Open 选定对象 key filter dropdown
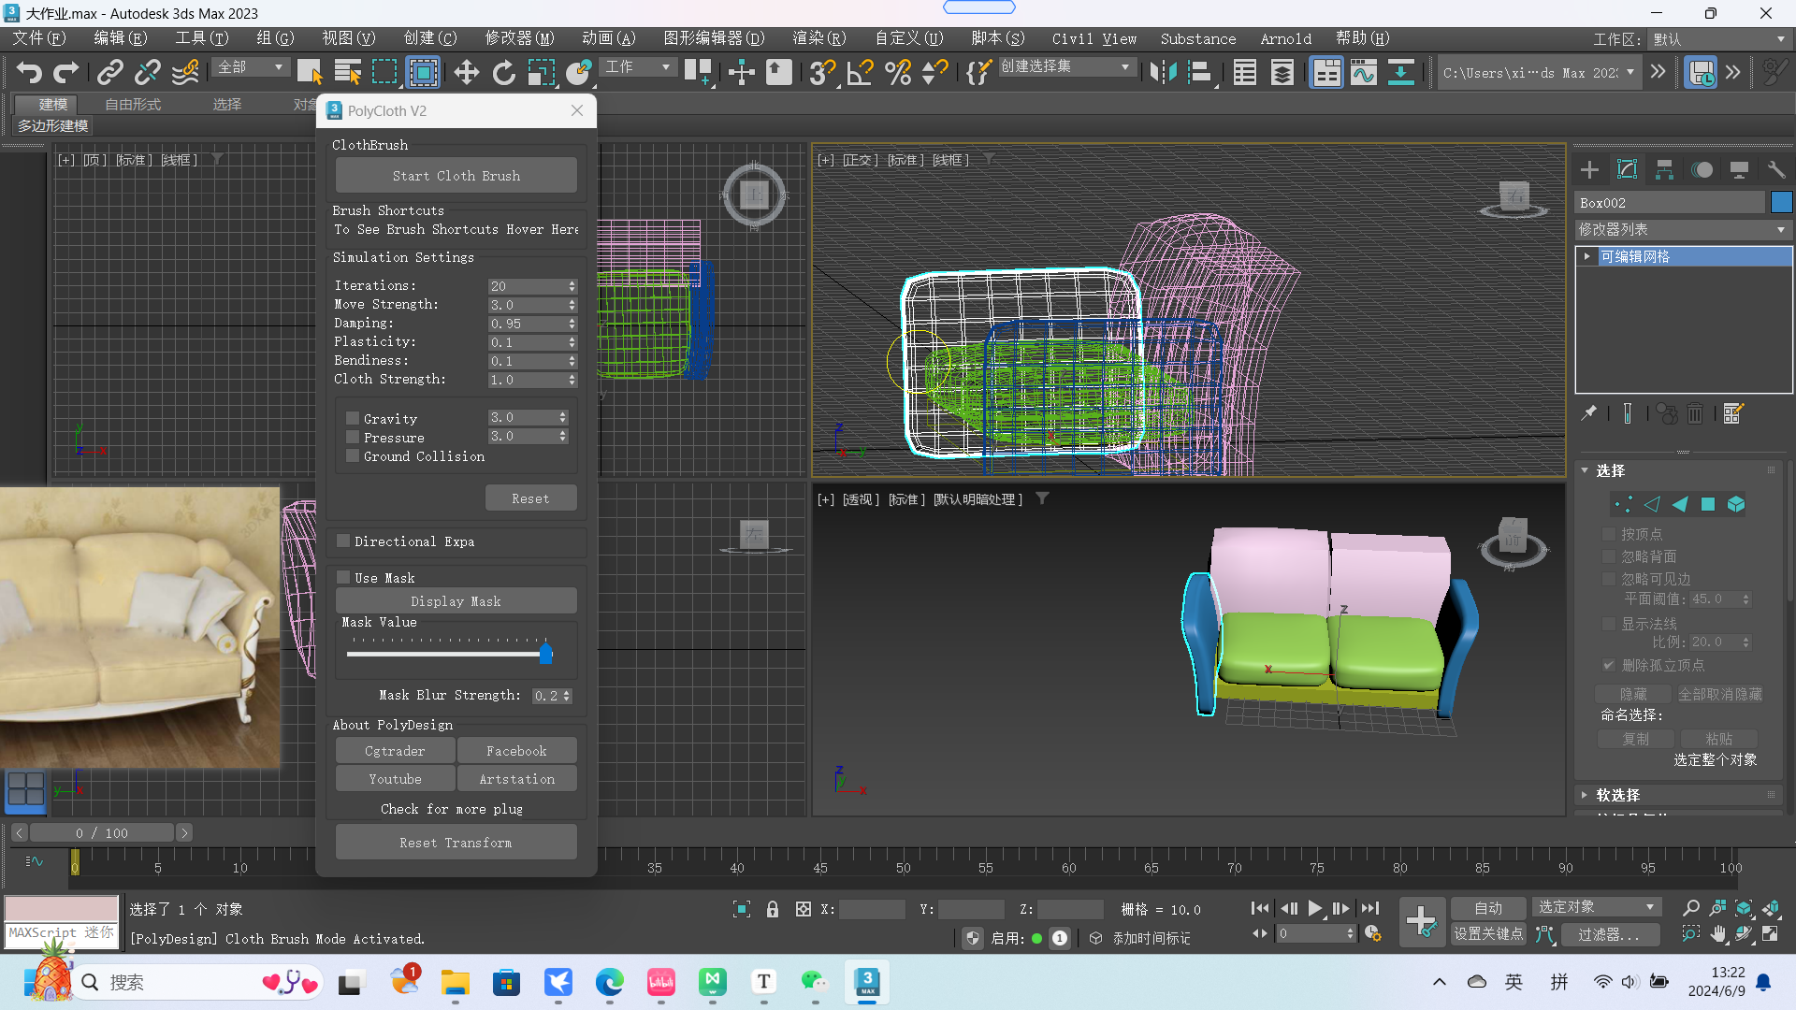Screen dimensions: 1796x1010 click(x=1596, y=907)
